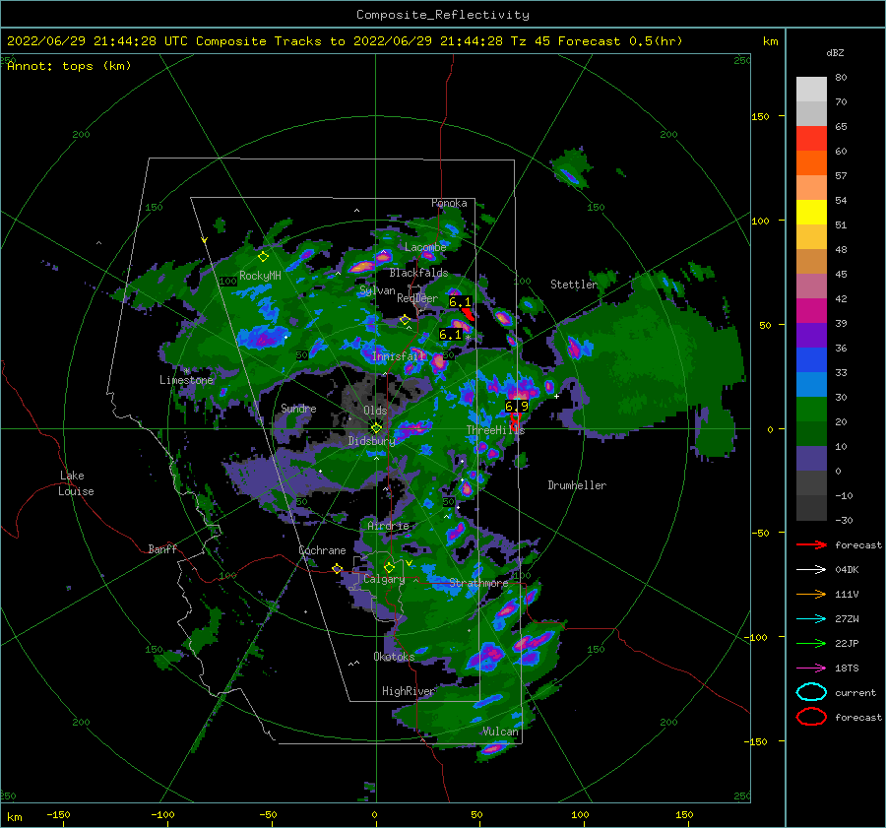Click the Limestone label
Viewport: 886px width, 828px height.
click(186, 380)
